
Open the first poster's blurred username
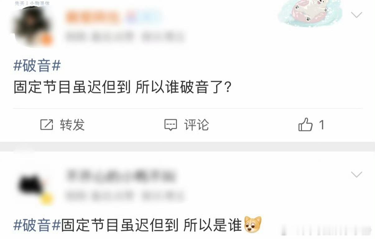click(x=93, y=17)
